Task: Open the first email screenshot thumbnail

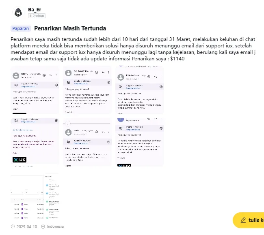Action: pyautogui.click(x=35, y=90)
